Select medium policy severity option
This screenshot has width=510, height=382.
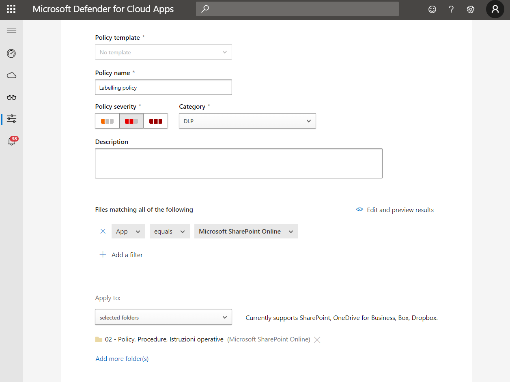pyautogui.click(x=131, y=121)
